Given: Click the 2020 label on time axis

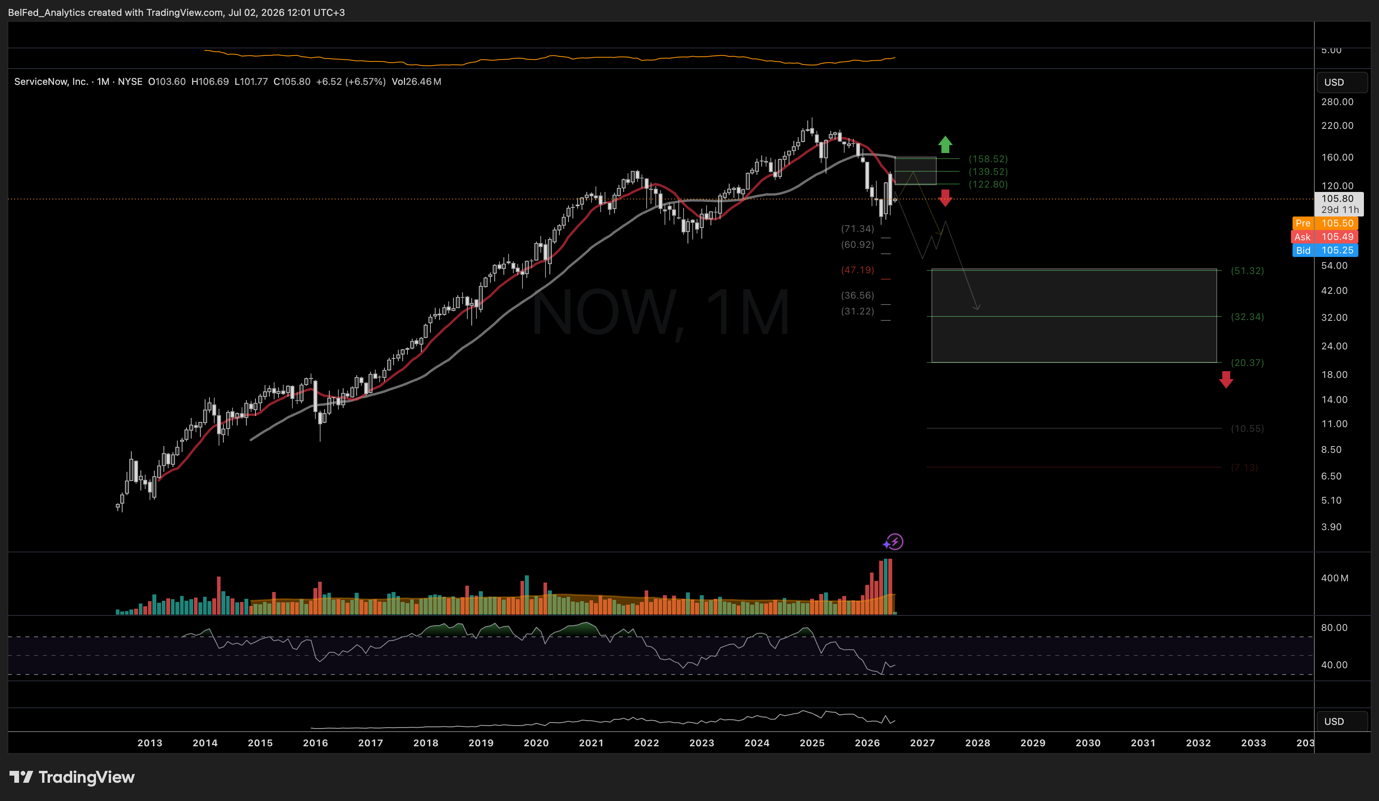Looking at the screenshot, I should point(536,742).
